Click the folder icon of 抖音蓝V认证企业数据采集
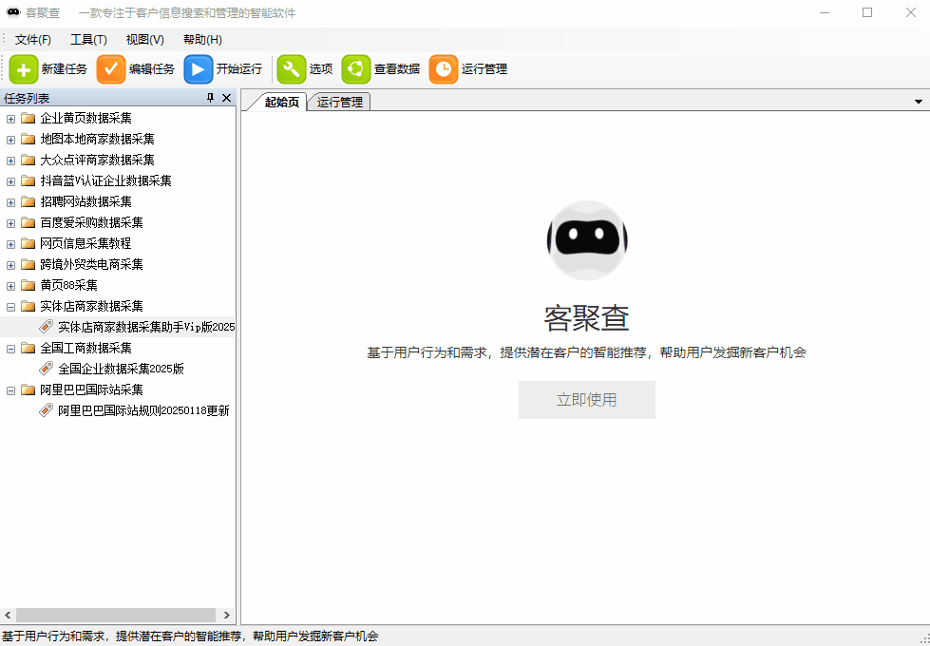 28,180
